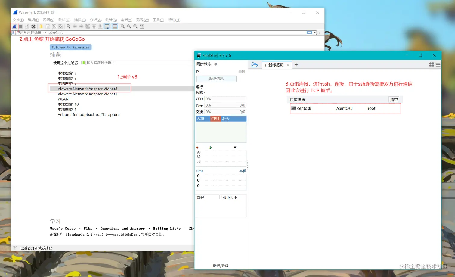Open the Questions and Answers link
This screenshot has height=277, width=455.
pyautogui.click(x=122, y=229)
